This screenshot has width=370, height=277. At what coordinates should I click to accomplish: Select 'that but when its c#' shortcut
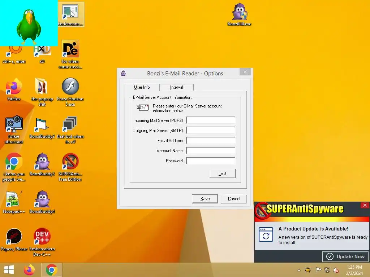click(x=70, y=130)
